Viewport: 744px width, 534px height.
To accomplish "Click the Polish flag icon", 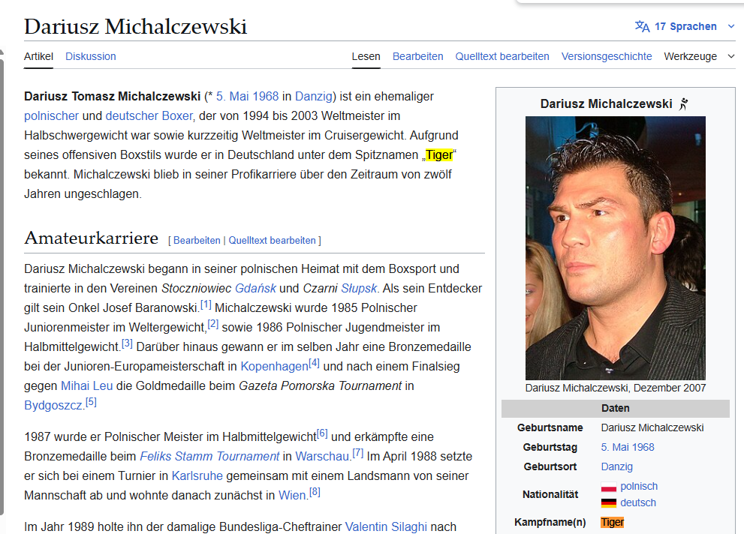I will (x=609, y=487).
